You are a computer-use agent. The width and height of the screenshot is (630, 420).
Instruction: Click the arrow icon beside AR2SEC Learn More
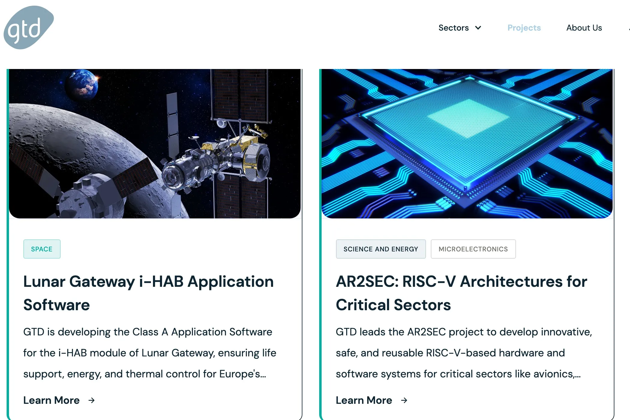(404, 400)
